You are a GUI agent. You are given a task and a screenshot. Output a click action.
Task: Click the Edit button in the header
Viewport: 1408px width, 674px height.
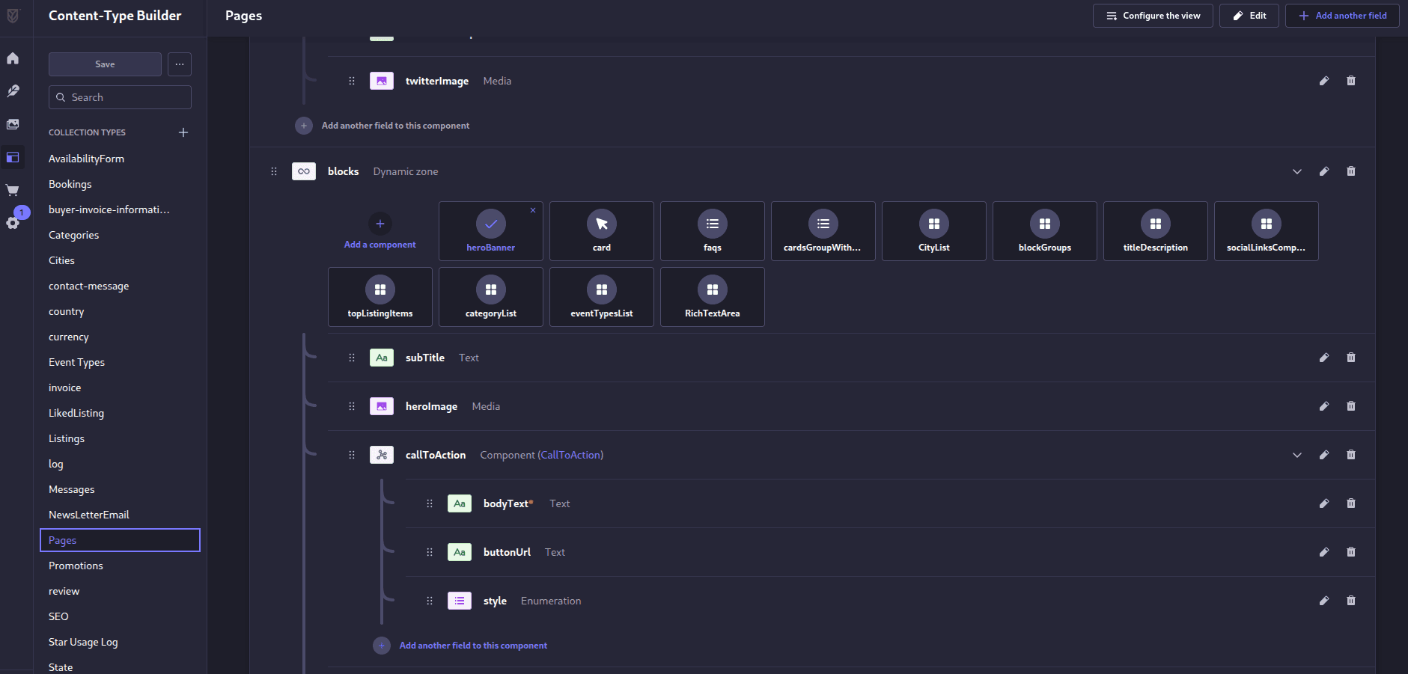(x=1249, y=16)
